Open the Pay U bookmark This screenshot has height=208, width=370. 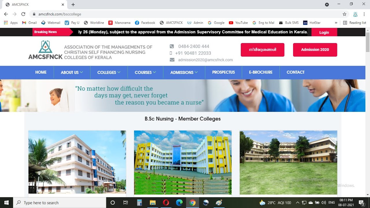coord(72,23)
